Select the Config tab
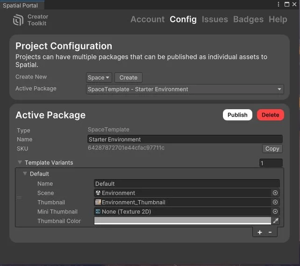300x266 pixels. click(183, 19)
